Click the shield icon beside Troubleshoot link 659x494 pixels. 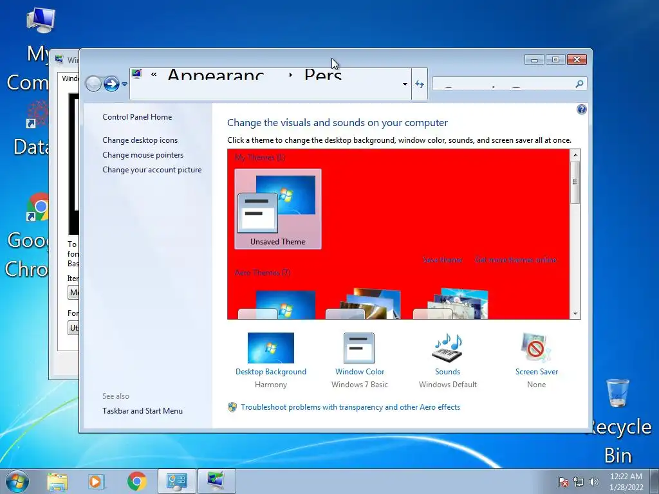(x=232, y=407)
